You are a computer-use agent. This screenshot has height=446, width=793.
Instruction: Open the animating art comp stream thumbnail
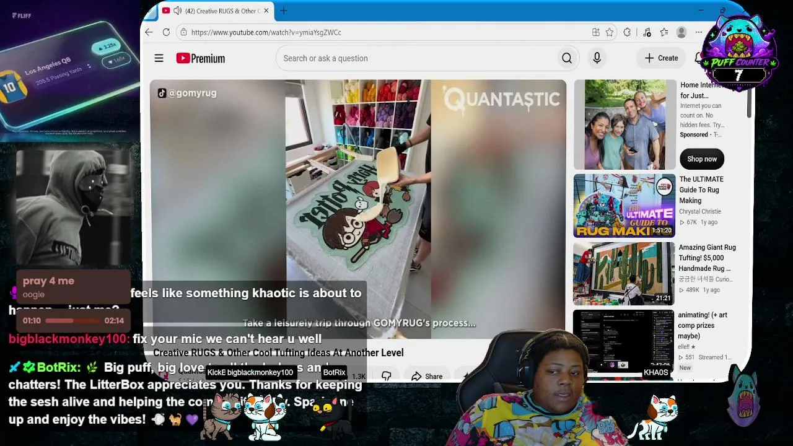coord(623,341)
